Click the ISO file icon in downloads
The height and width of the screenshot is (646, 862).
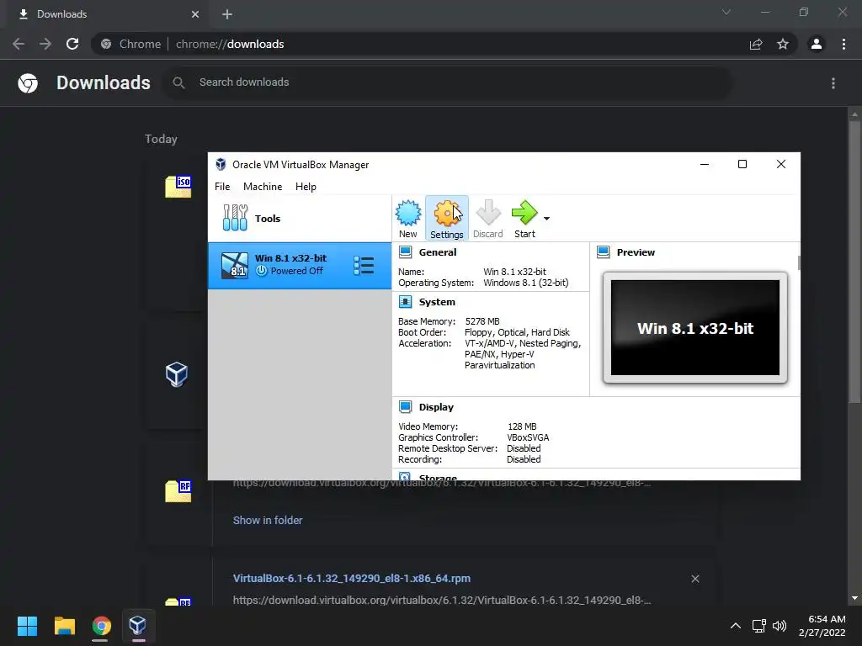point(178,186)
